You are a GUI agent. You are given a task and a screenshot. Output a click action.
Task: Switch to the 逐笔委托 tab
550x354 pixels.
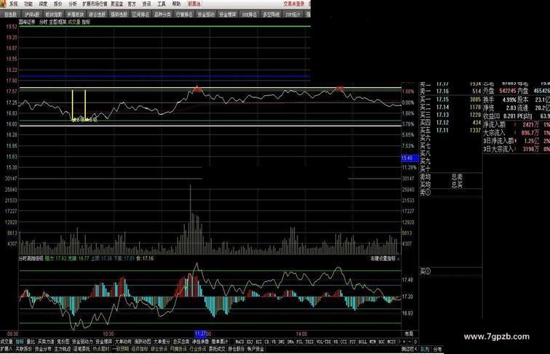pyautogui.click(x=81, y=349)
